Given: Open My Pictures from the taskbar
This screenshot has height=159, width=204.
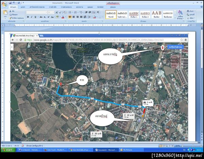Looking at the screenshot, I should coord(132,150).
